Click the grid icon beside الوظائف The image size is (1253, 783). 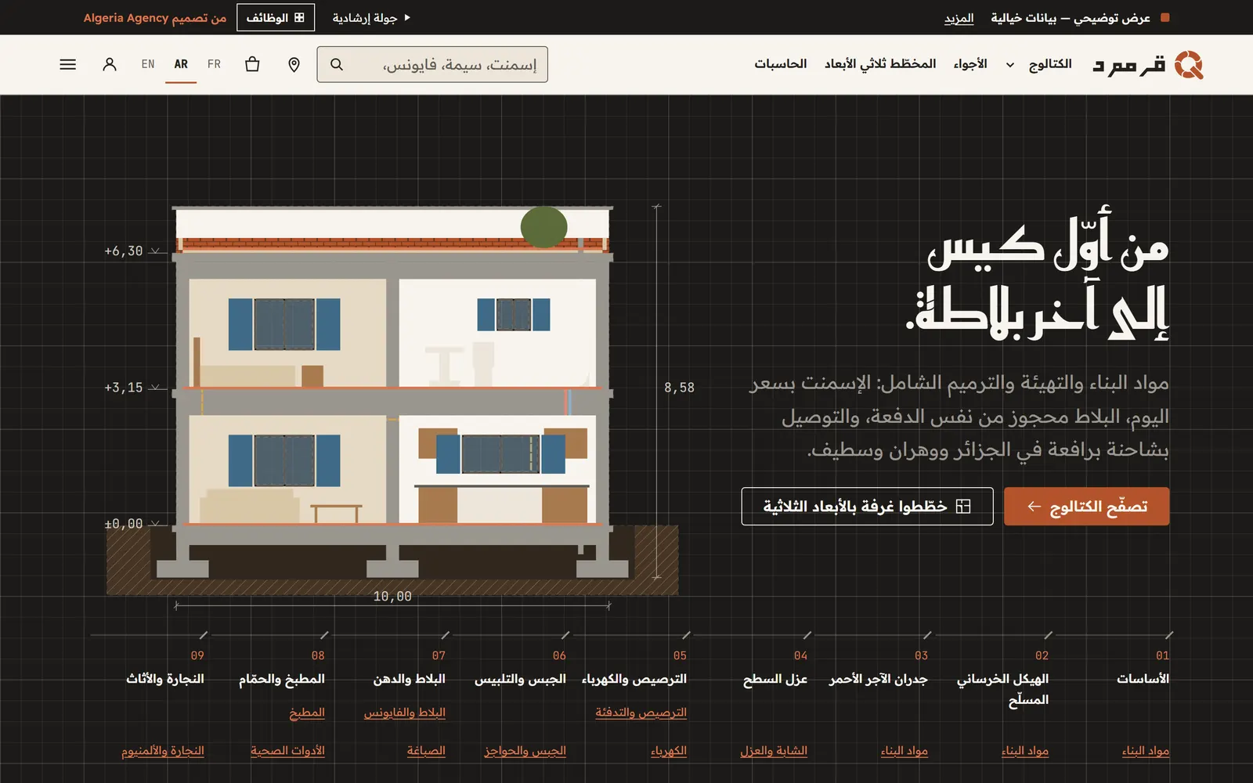pos(299,17)
